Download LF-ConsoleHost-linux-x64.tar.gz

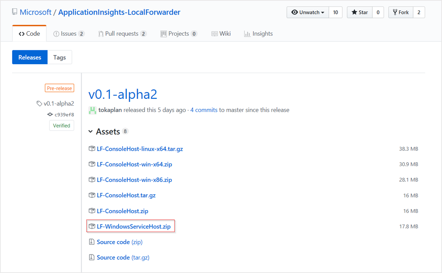click(x=140, y=149)
